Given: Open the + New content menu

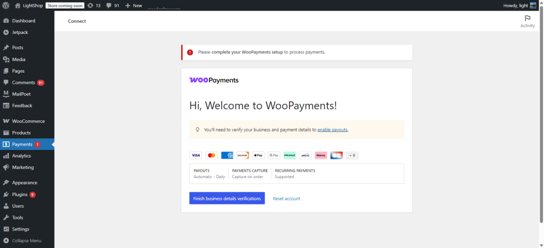Looking at the screenshot, I should 133,5.
